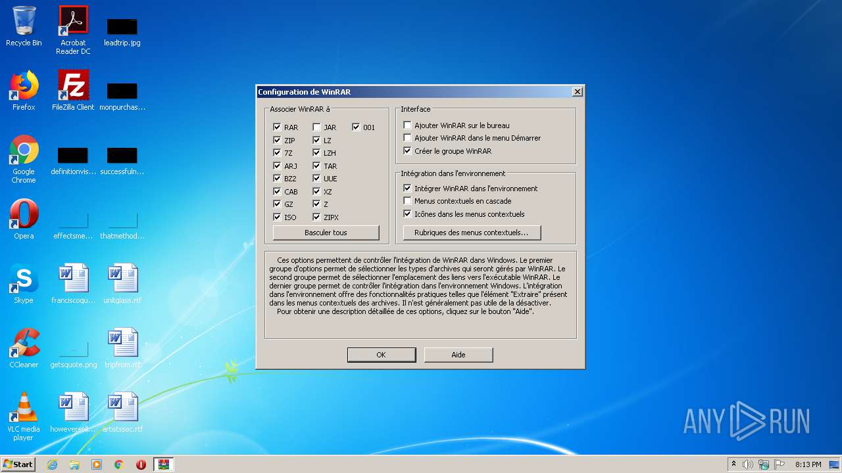Launch the Skype desktop shortcut

(24, 284)
